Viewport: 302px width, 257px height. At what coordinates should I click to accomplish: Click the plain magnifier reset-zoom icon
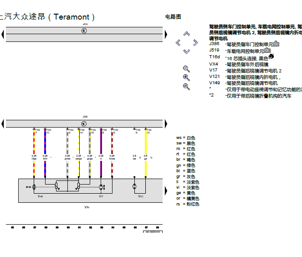coord(186,69)
